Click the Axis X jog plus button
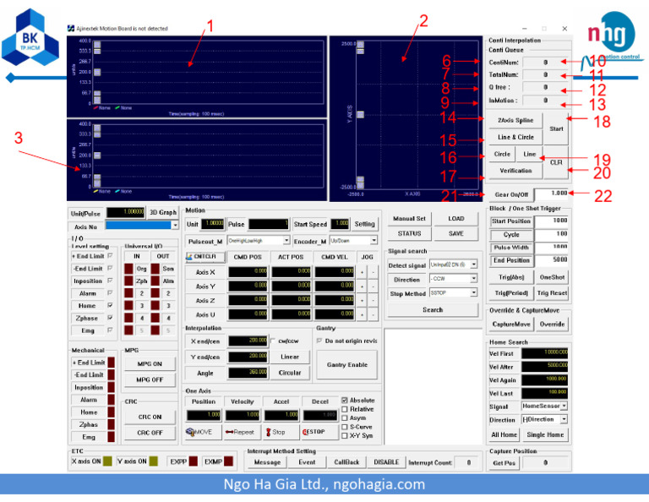The height and width of the screenshot is (502, 649). pyautogui.click(x=363, y=272)
